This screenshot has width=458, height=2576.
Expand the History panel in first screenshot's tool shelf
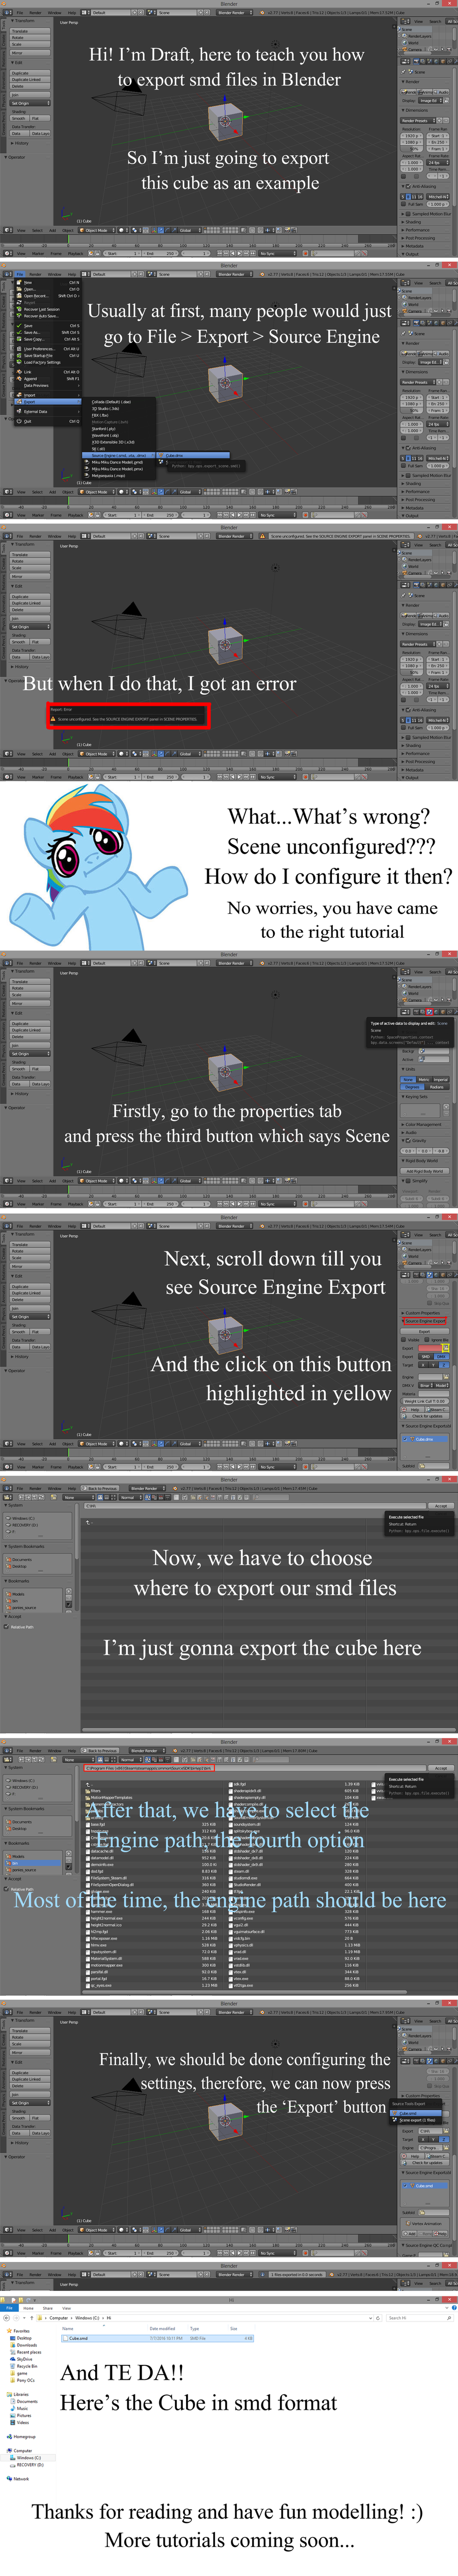[20, 143]
